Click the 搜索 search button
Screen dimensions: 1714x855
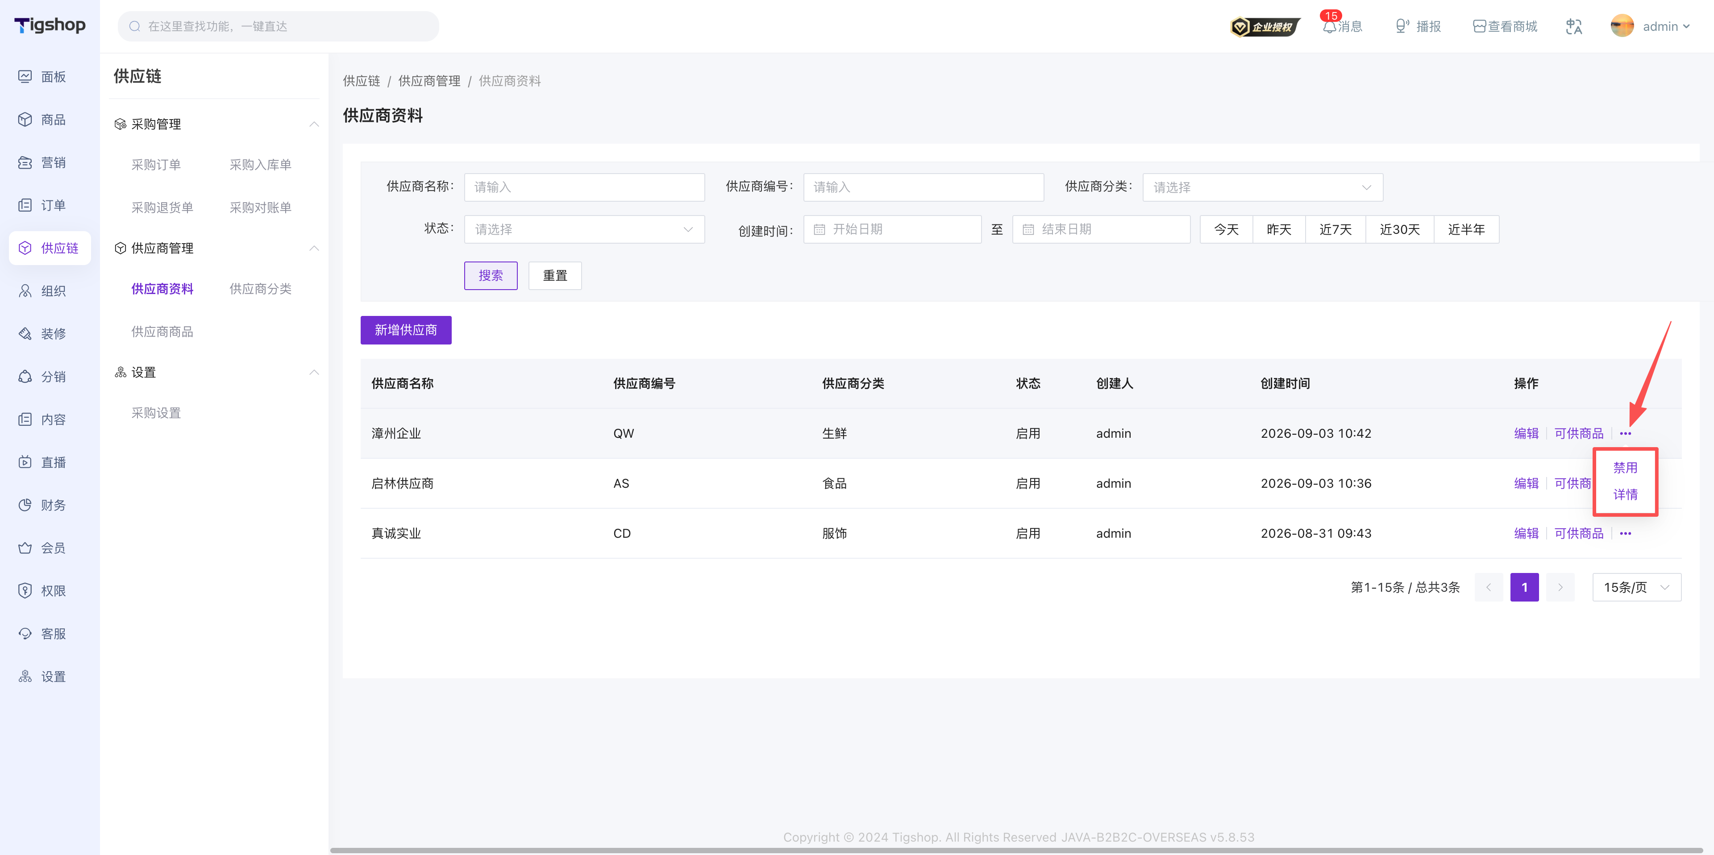491,275
